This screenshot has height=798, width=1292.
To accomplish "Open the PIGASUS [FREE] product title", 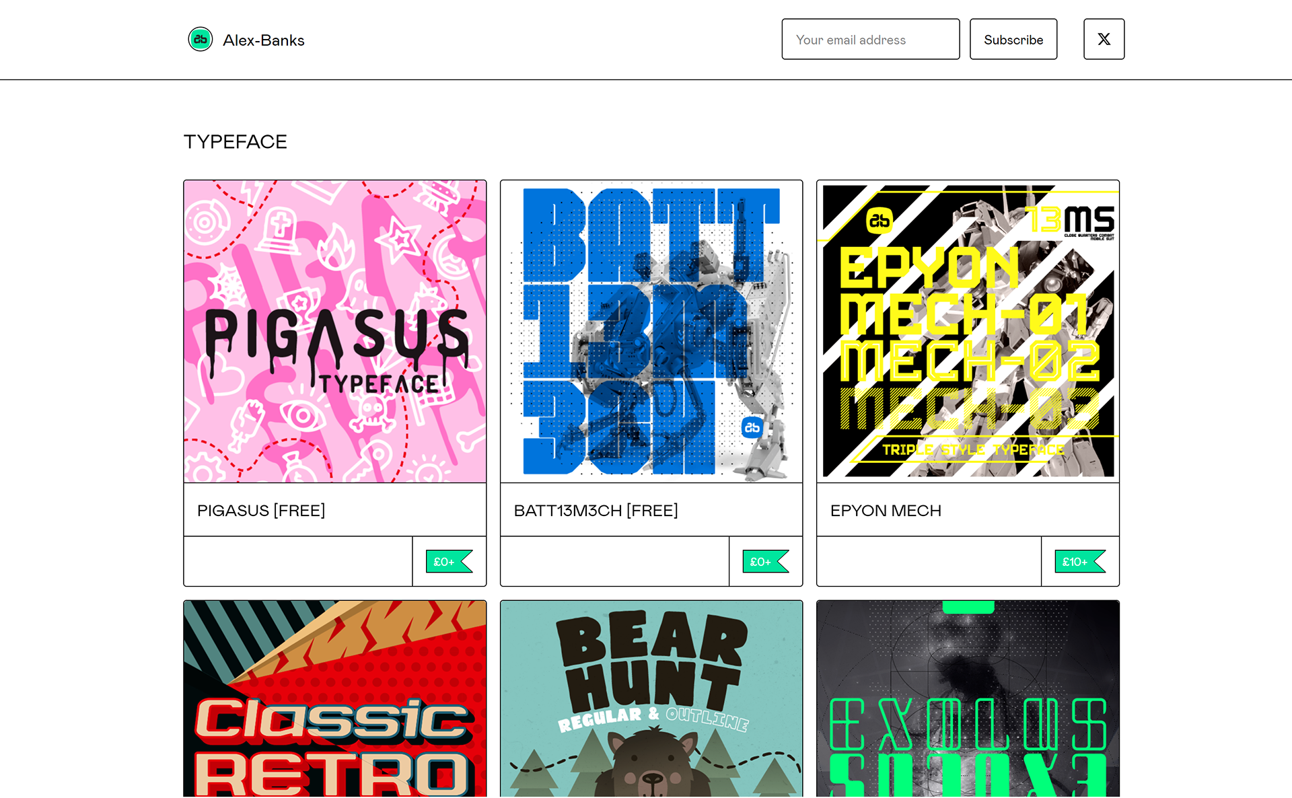I will [261, 511].
